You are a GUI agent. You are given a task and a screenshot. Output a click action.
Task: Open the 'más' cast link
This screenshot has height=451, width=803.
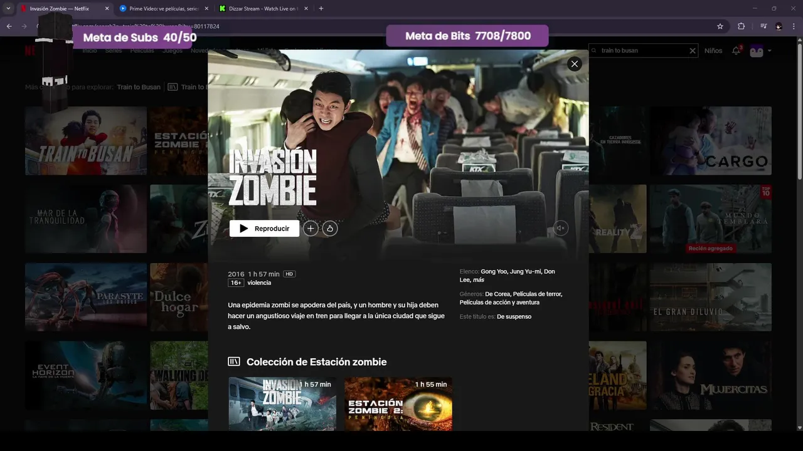(478, 280)
